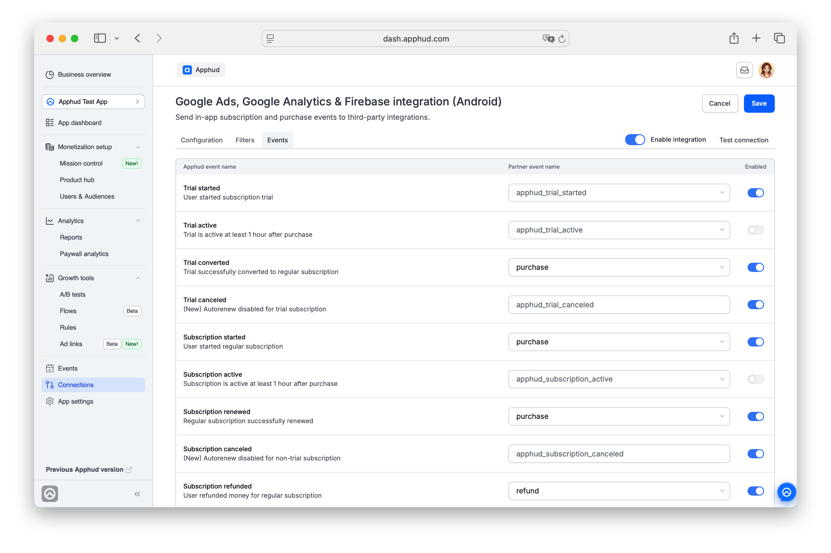Image resolution: width=831 pixels, height=553 pixels.
Task: Click the blue chat support bubble
Action: coord(787,492)
